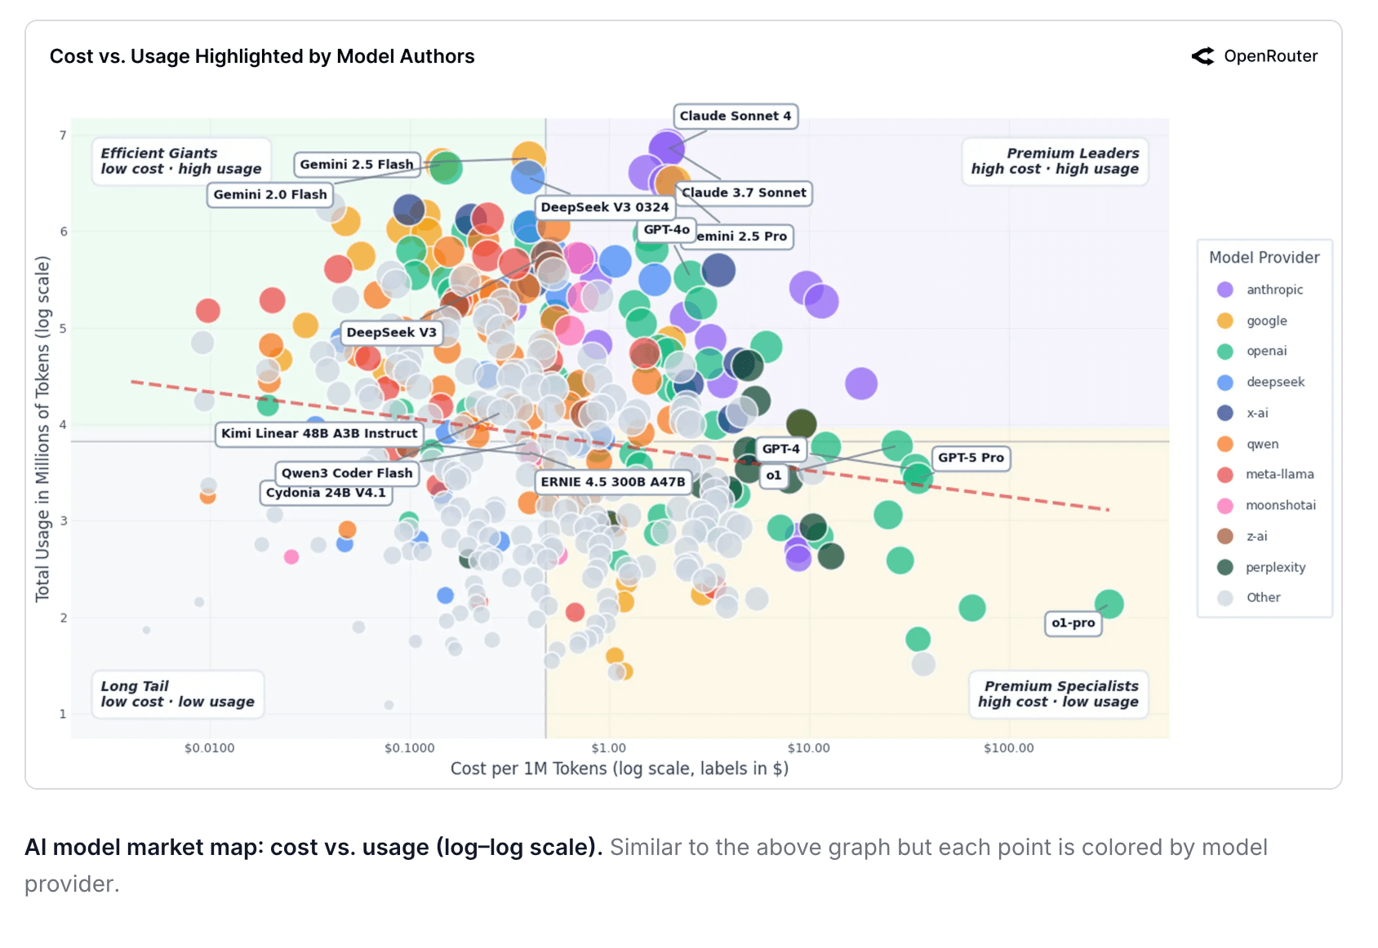Viewport: 1378px width, 948px height.
Task: Select the Kimi Linear 48B A3B Instruct label
Action: [319, 433]
